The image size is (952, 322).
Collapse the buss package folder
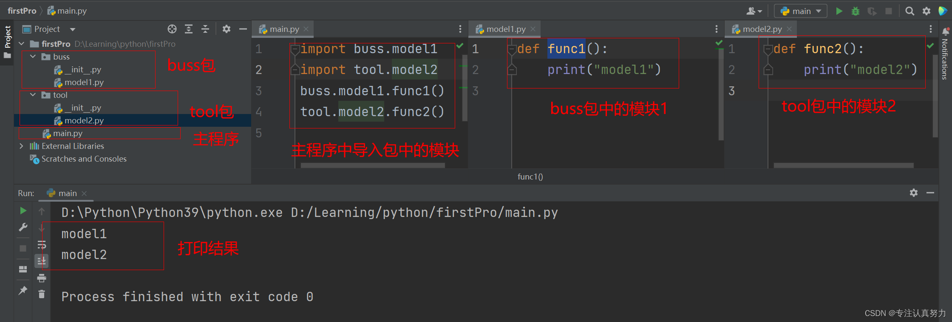tap(33, 57)
